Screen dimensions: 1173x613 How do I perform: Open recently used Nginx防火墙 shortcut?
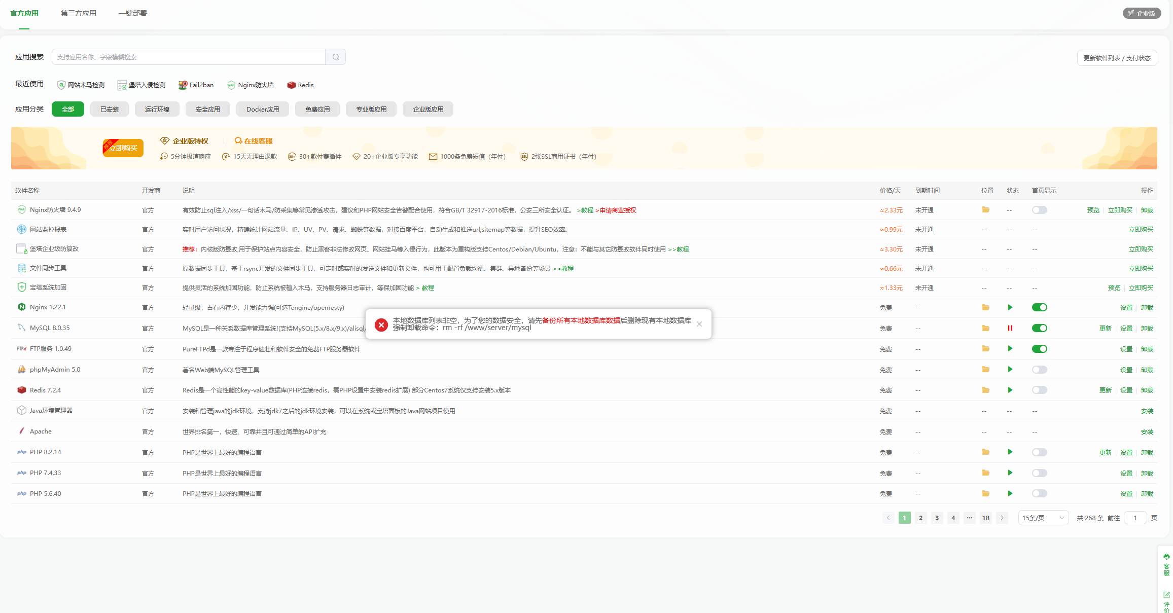pyautogui.click(x=251, y=85)
